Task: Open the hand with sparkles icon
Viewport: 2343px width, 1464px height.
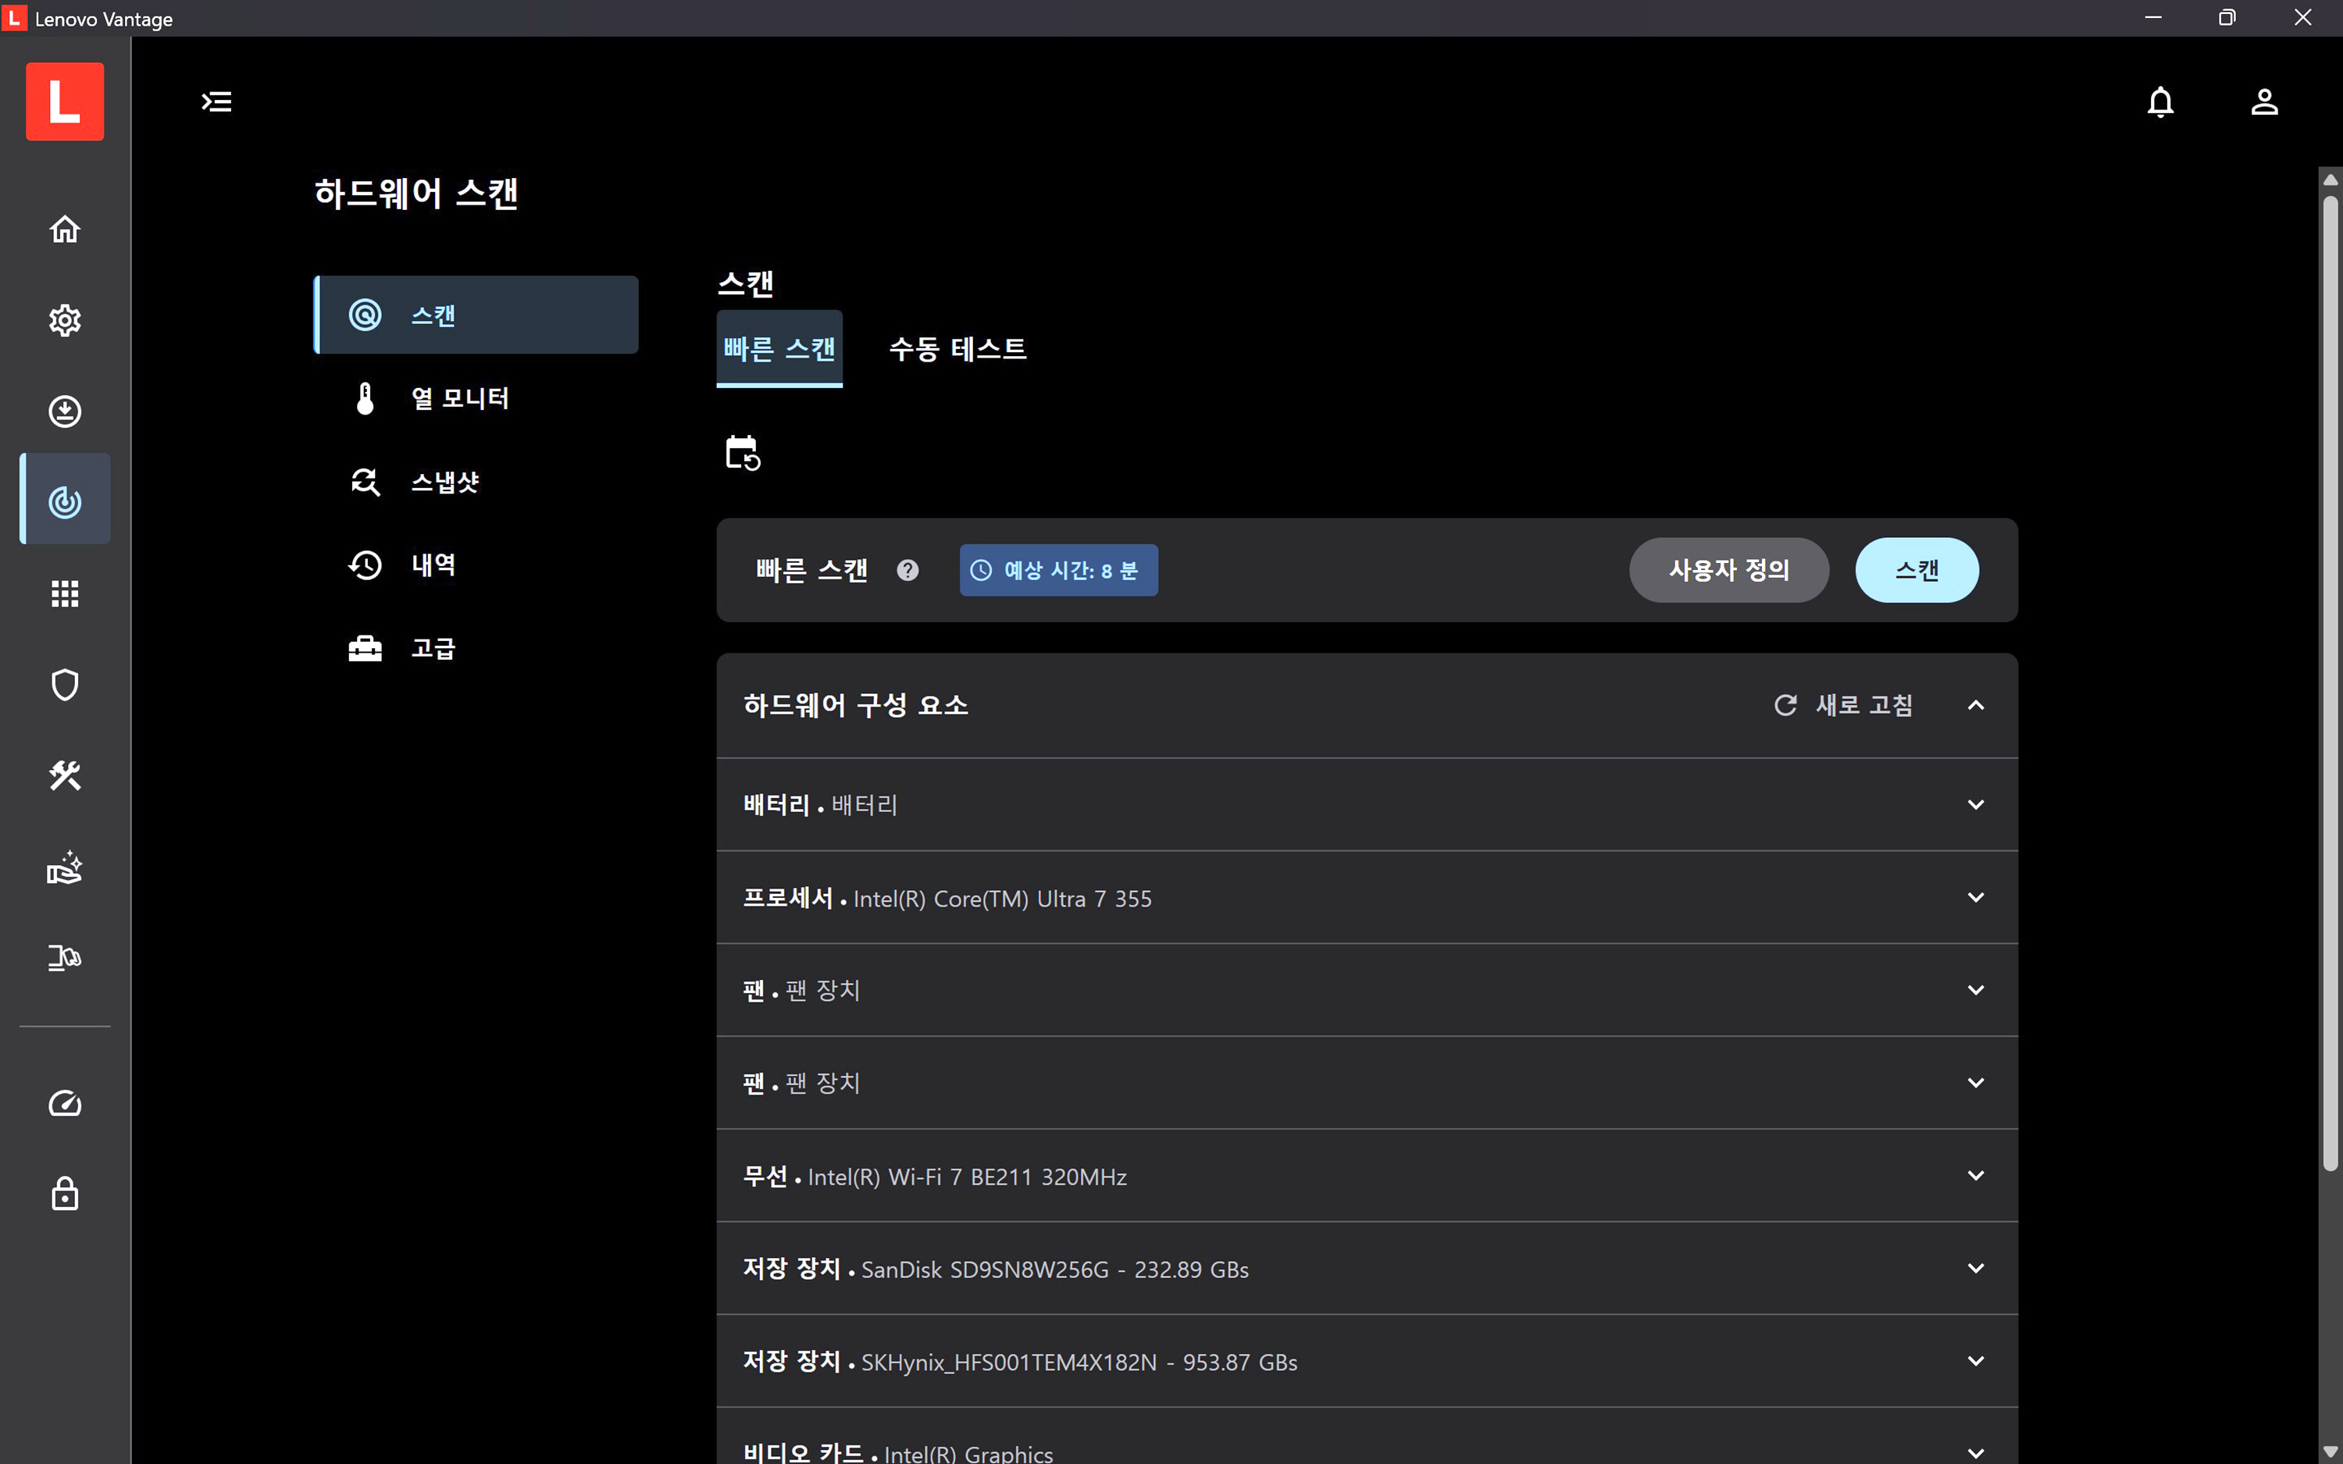Action: coord(65,867)
